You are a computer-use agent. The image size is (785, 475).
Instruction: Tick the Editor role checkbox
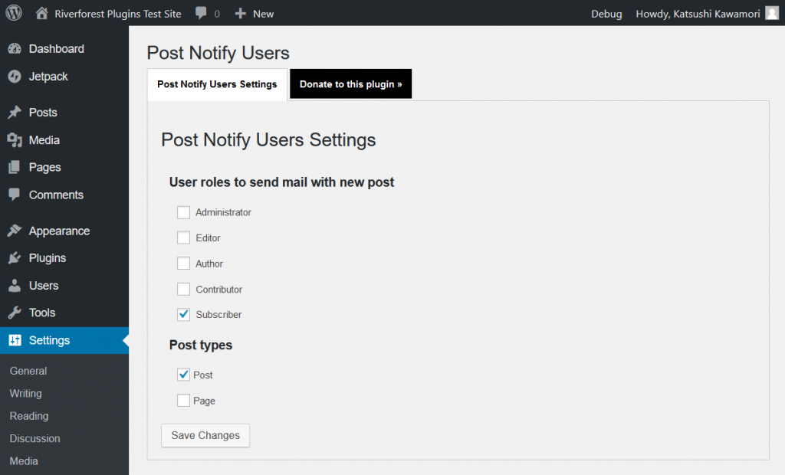click(183, 238)
